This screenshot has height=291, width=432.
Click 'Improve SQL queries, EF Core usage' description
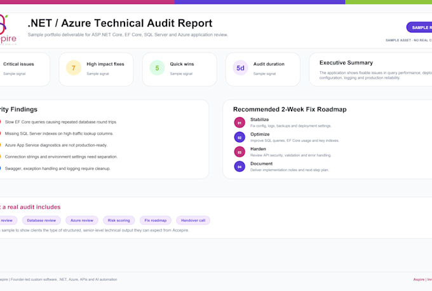tap(295, 141)
